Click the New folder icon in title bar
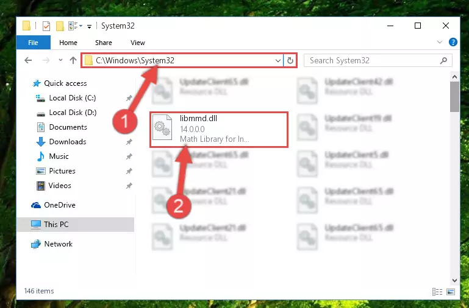 (60, 26)
